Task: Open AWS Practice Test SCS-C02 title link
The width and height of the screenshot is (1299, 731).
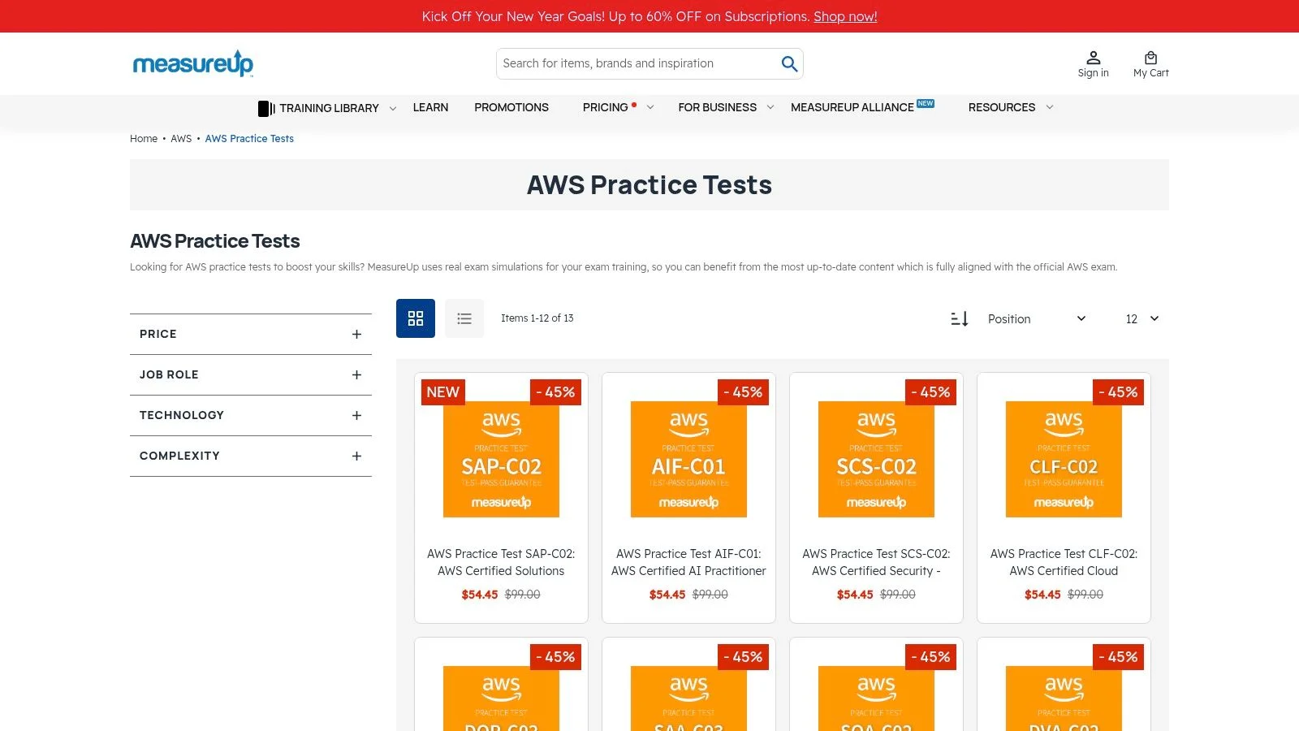Action: coord(876,562)
